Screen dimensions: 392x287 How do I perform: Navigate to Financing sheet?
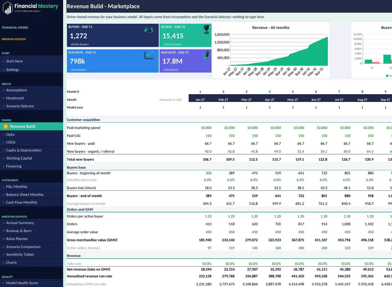coord(32,166)
